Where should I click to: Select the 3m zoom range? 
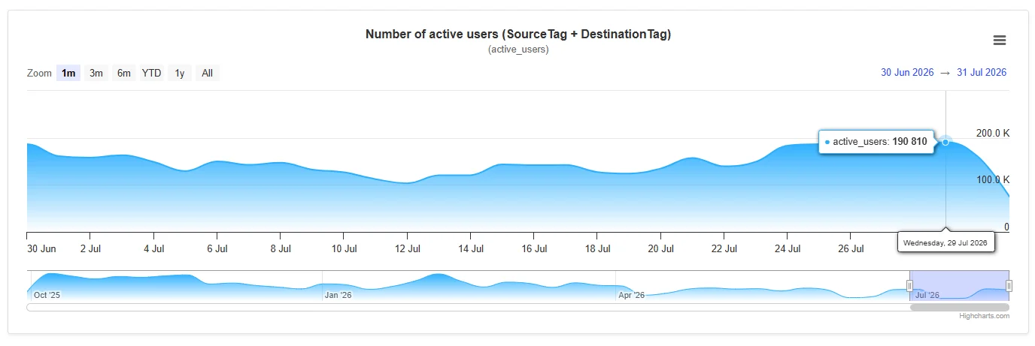point(96,73)
